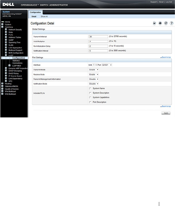175x206 pixels.
Task: Expand the Routing node
Action: pos(2,83)
